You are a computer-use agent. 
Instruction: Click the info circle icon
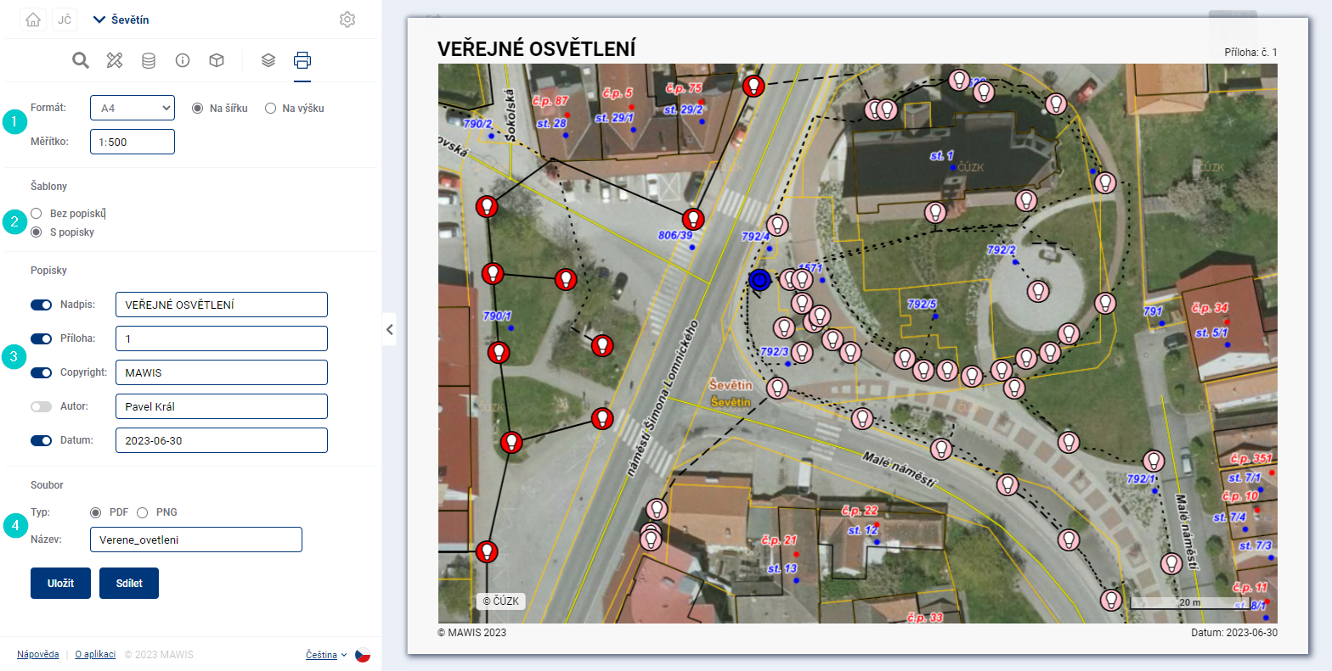182,60
